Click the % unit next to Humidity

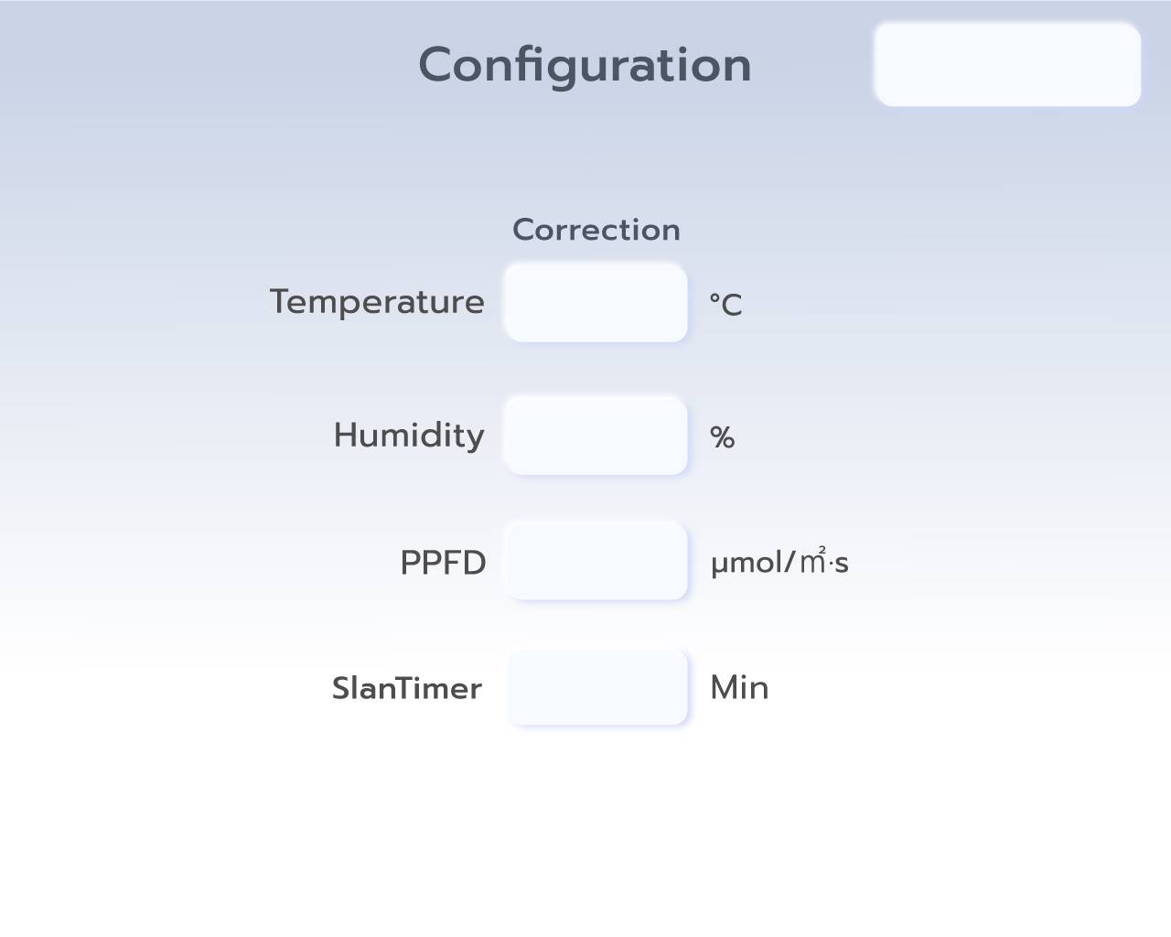pyautogui.click(x=722, y=438)
